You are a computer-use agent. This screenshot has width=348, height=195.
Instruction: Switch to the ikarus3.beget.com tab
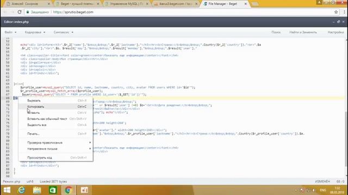[175, 4]
